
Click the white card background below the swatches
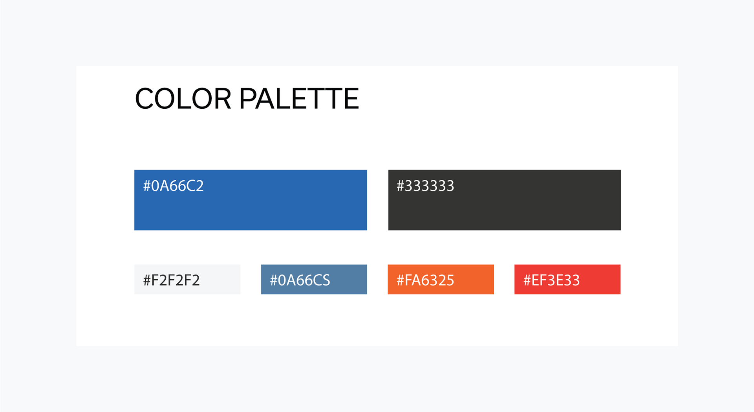377,320
